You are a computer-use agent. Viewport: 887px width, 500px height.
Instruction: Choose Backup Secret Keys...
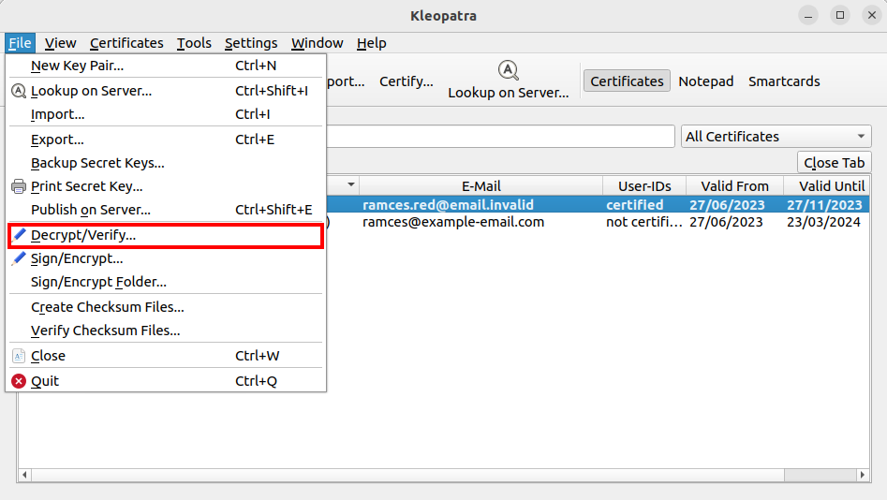[x=166, y=163]
